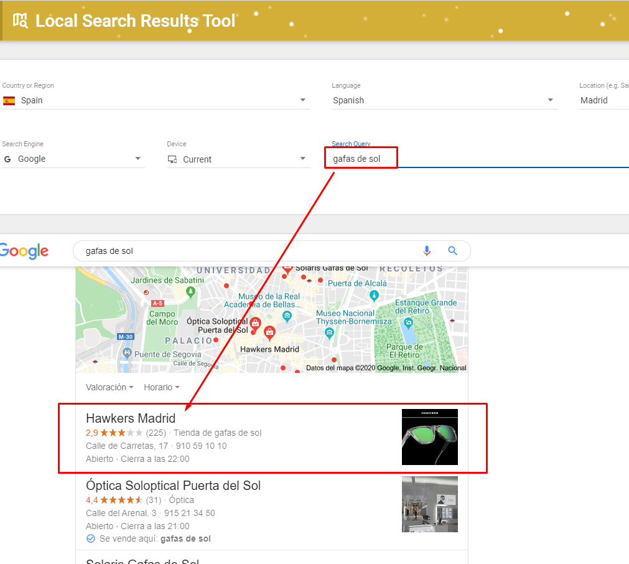Click the map data attribution text
This screenshot has height=564, width=629.
[386, 368]
